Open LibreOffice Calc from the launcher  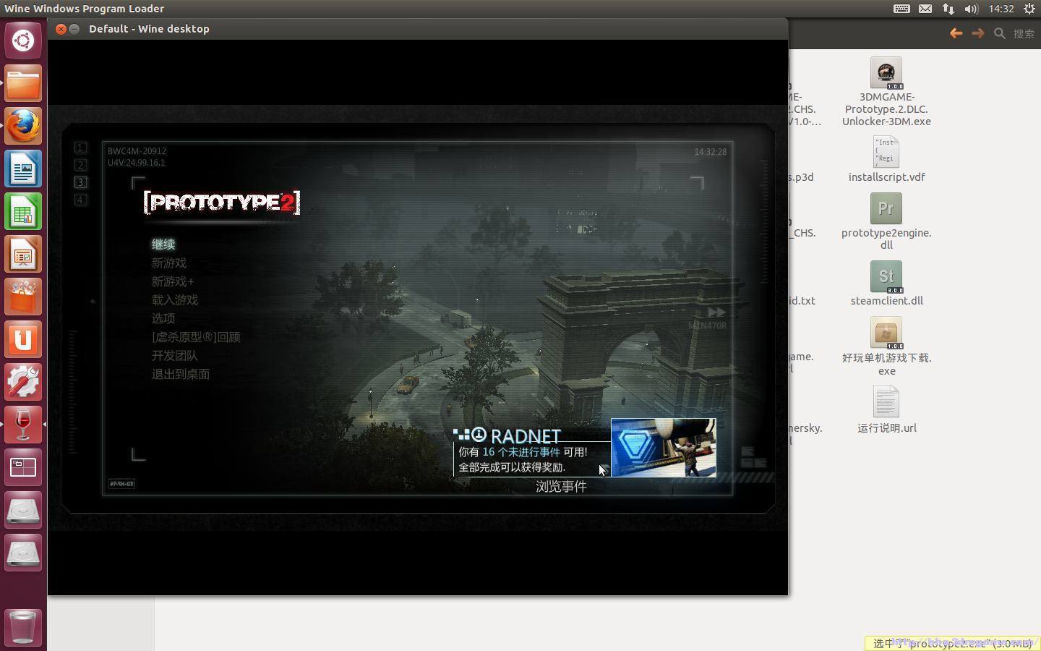pos(23,211)
